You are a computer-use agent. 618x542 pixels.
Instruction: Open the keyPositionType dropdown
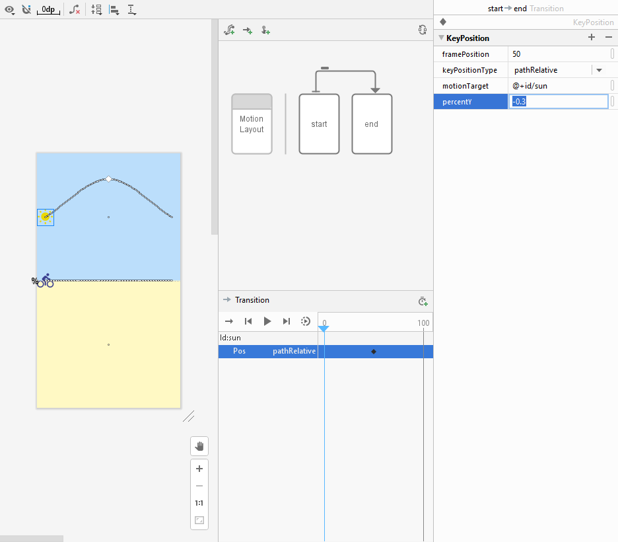click(599, 70)
